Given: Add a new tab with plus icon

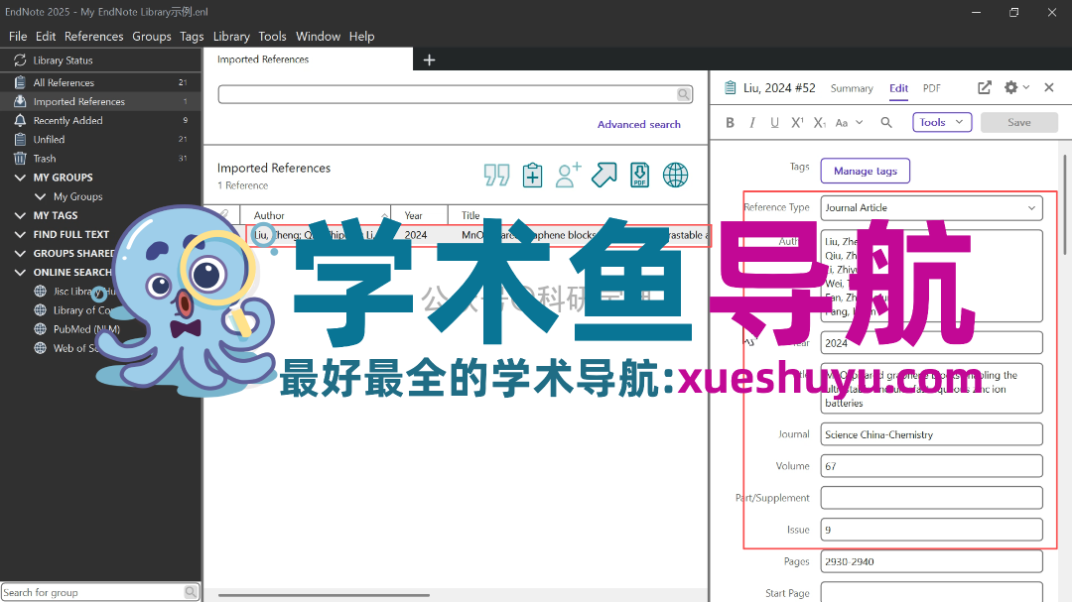Looking at the screenshot, I should point(429,60).
